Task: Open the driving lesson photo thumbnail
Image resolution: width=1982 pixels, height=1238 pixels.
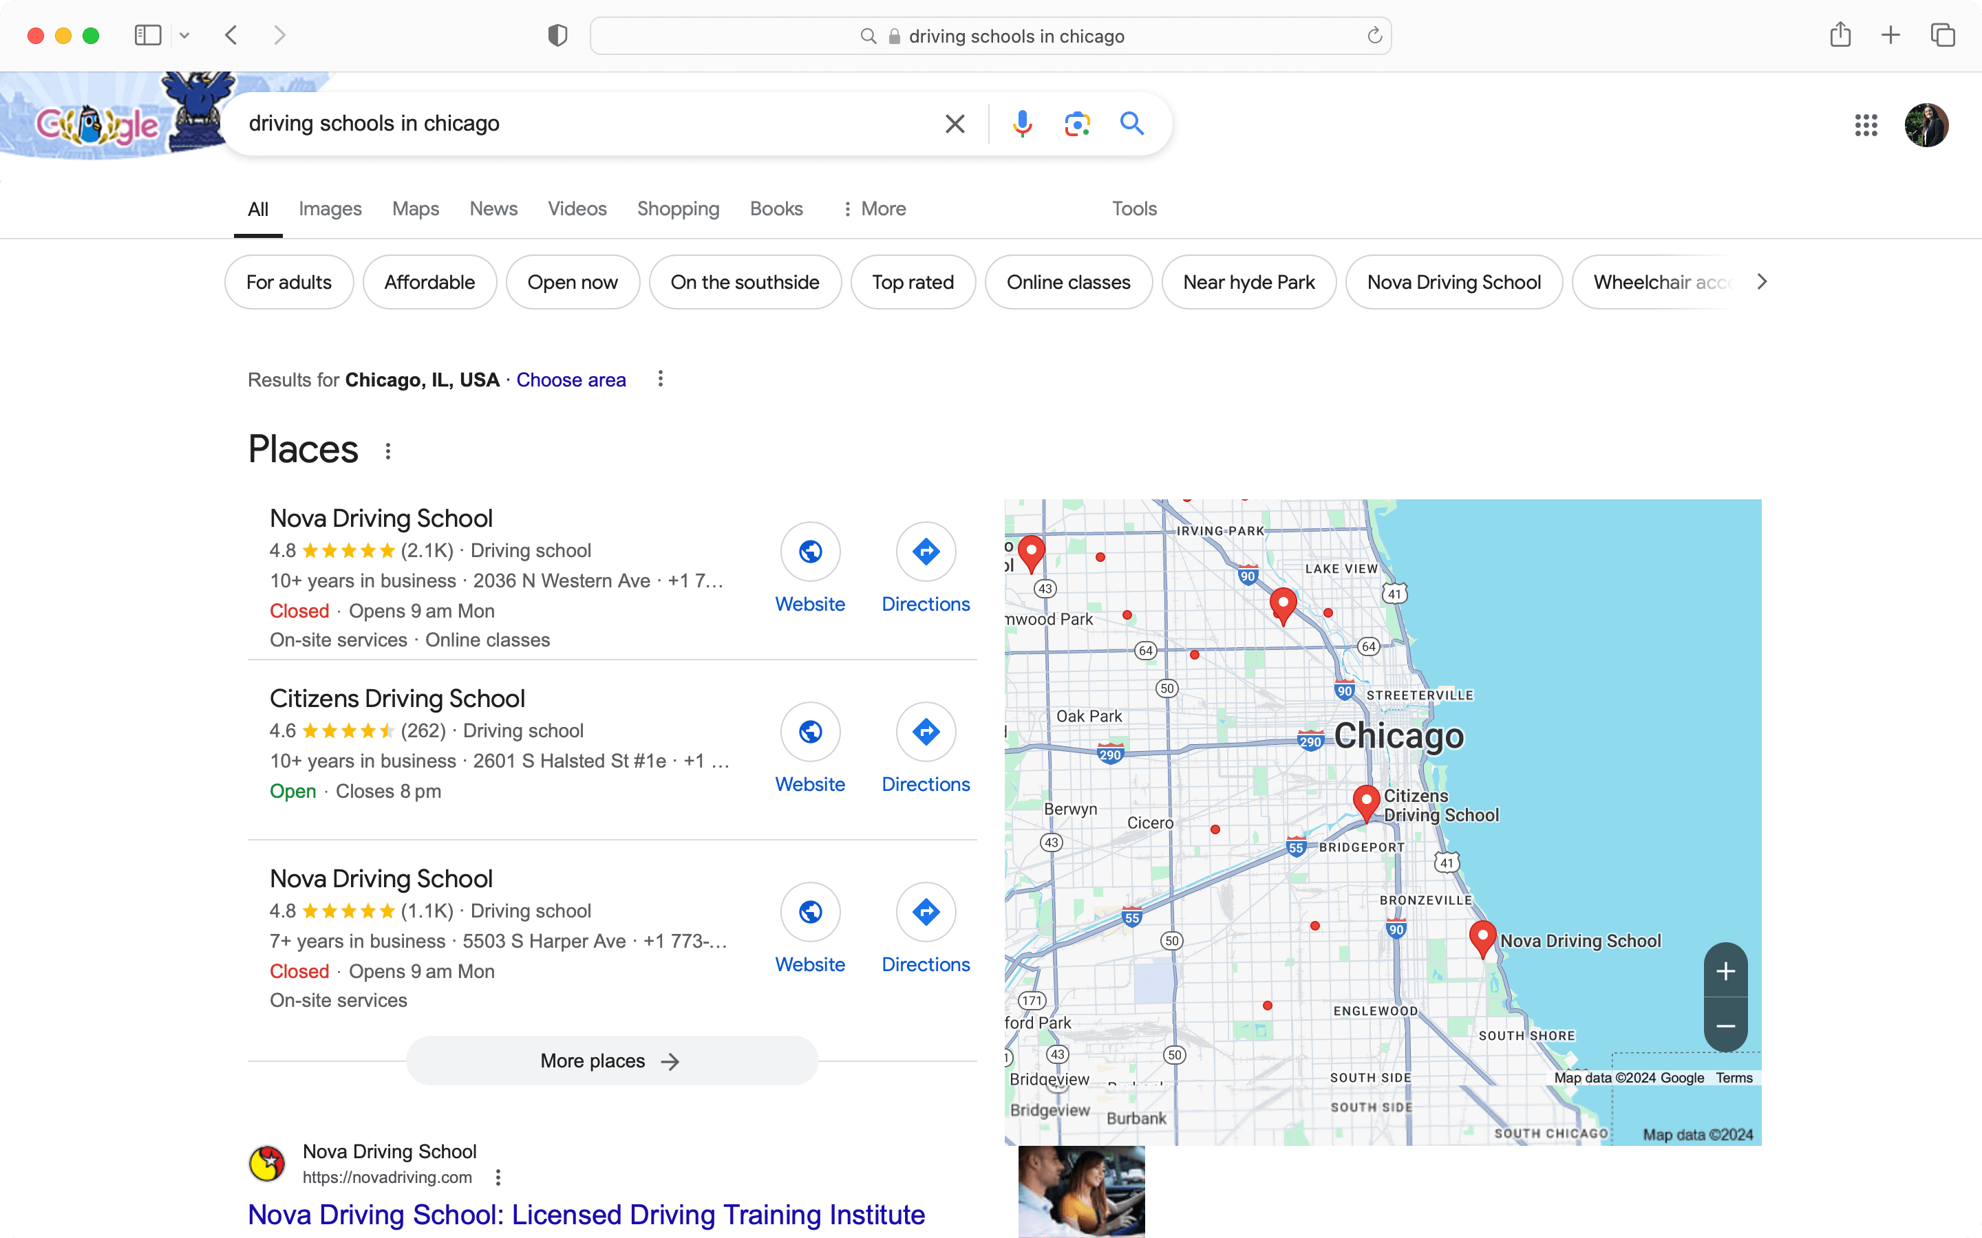Action: (x=1081, y=1191)
